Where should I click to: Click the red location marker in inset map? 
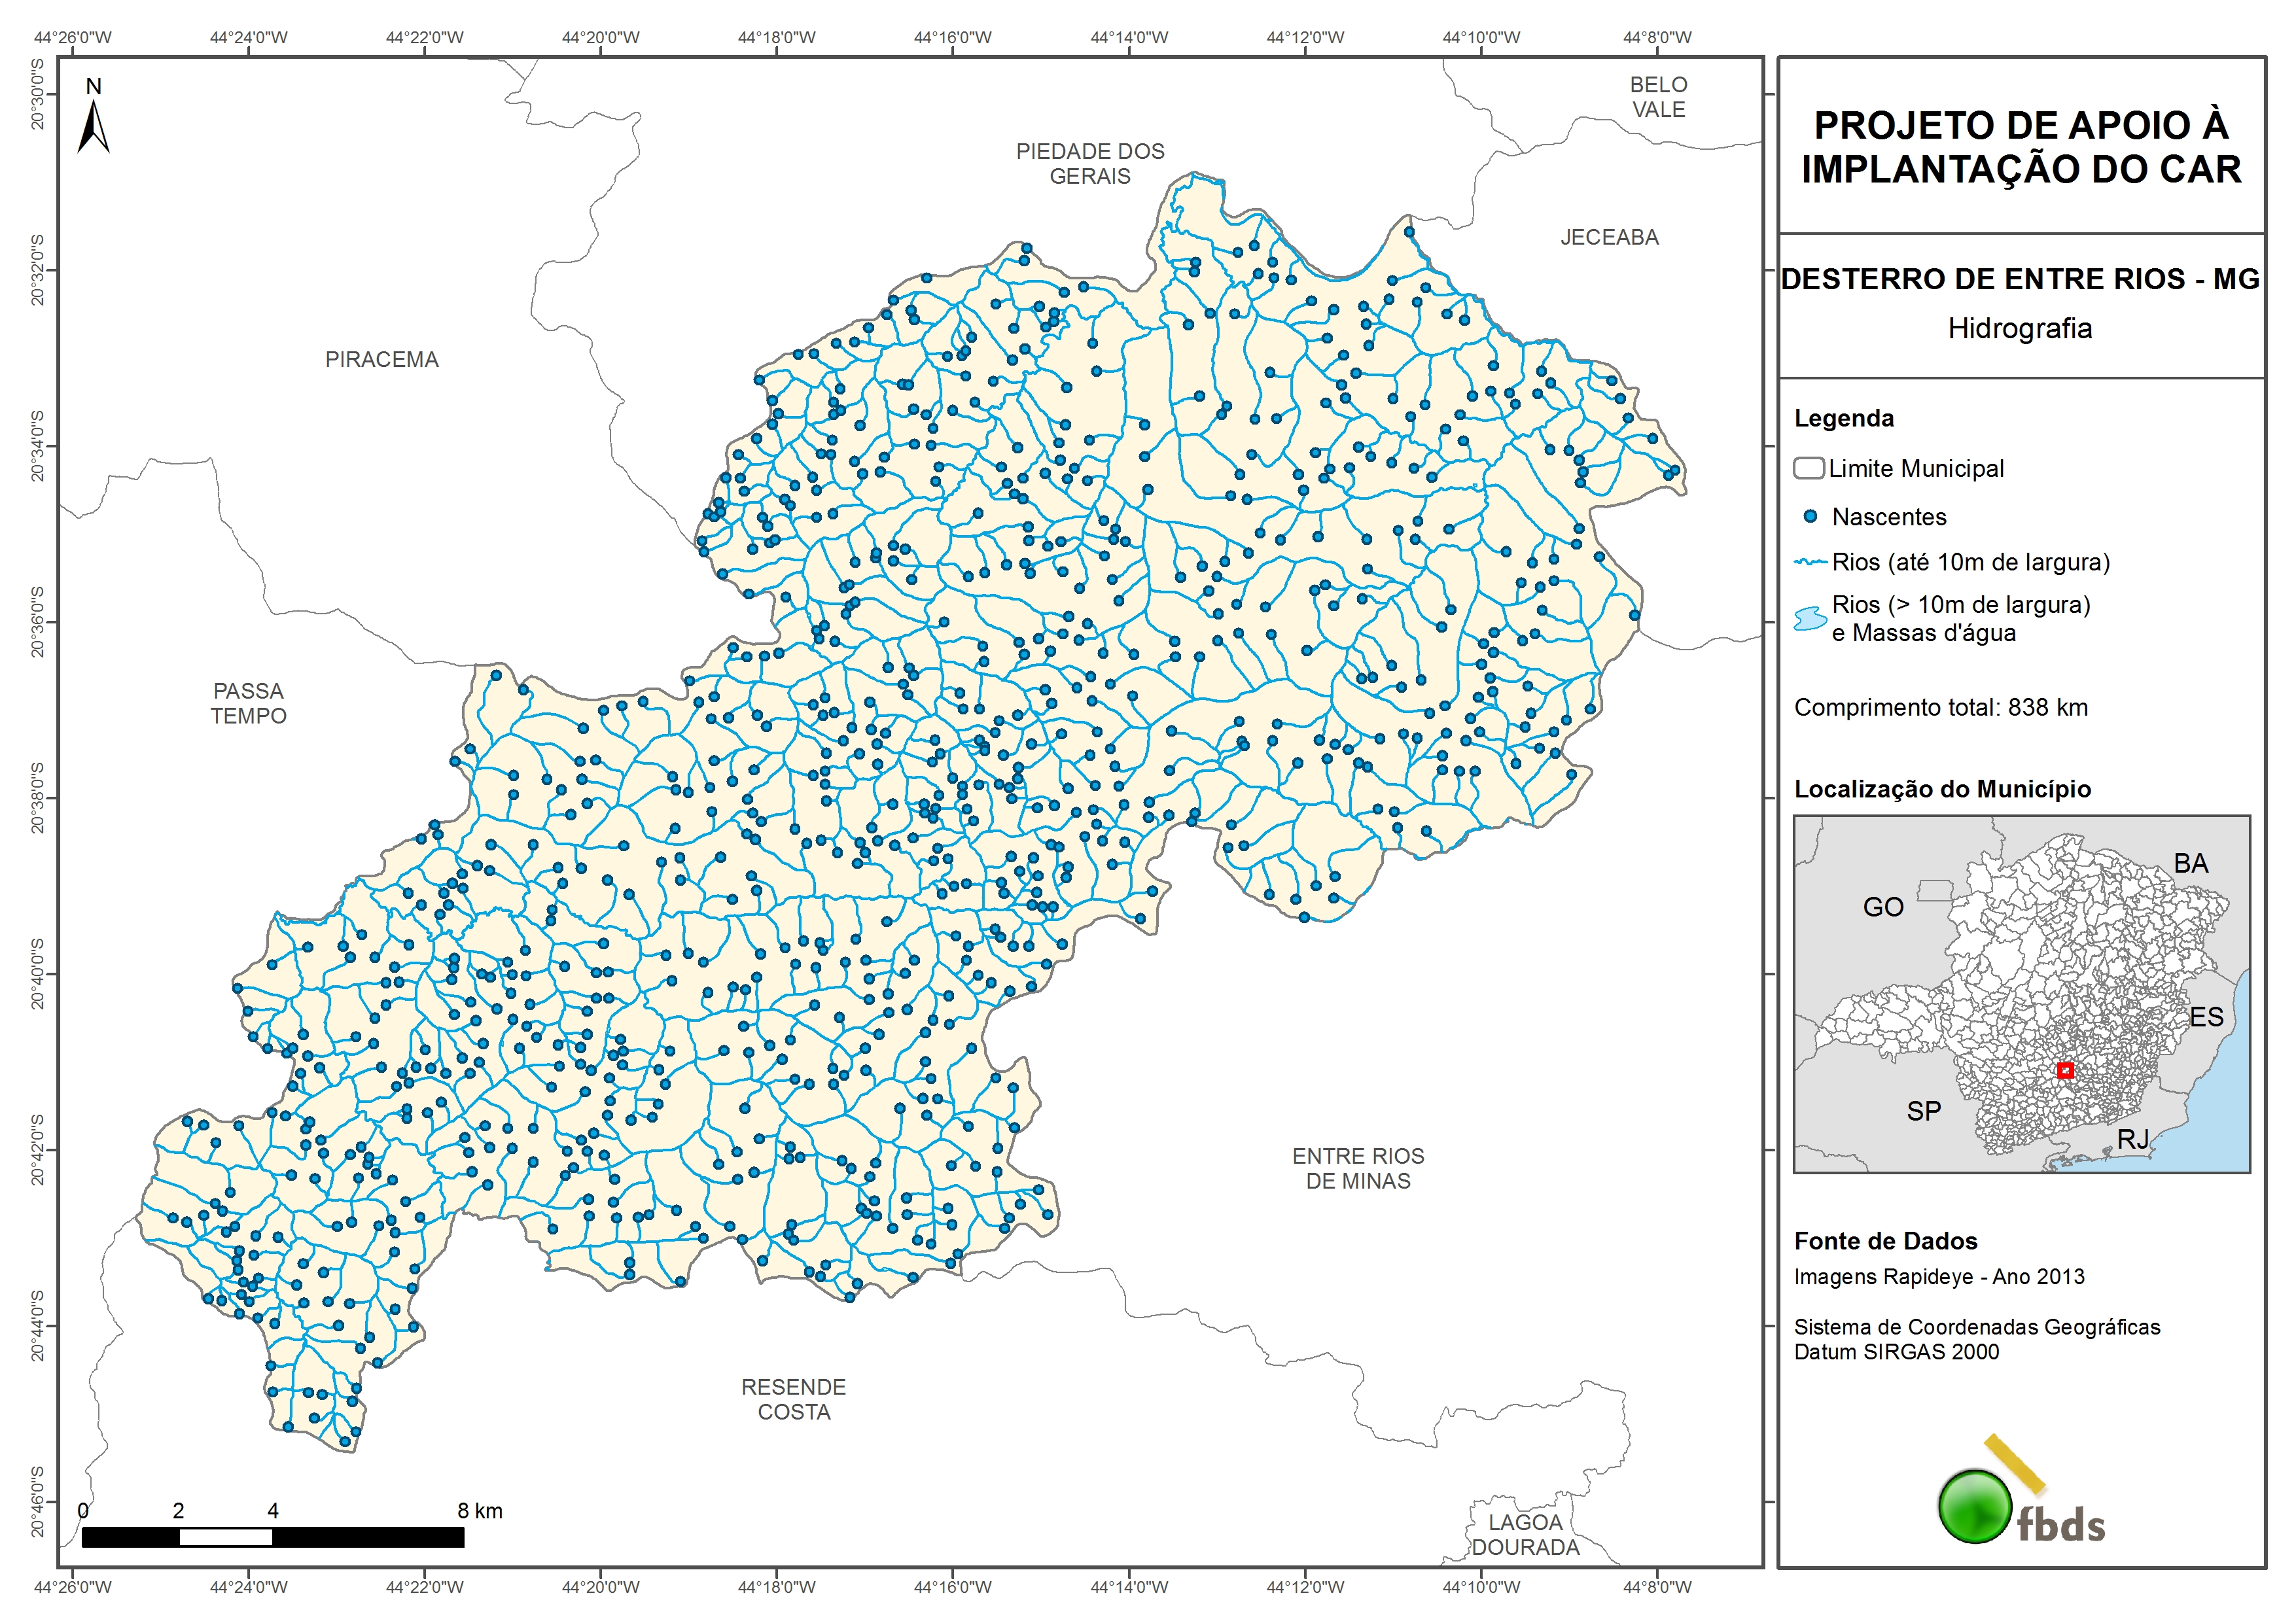[x=2065, y=1070]
